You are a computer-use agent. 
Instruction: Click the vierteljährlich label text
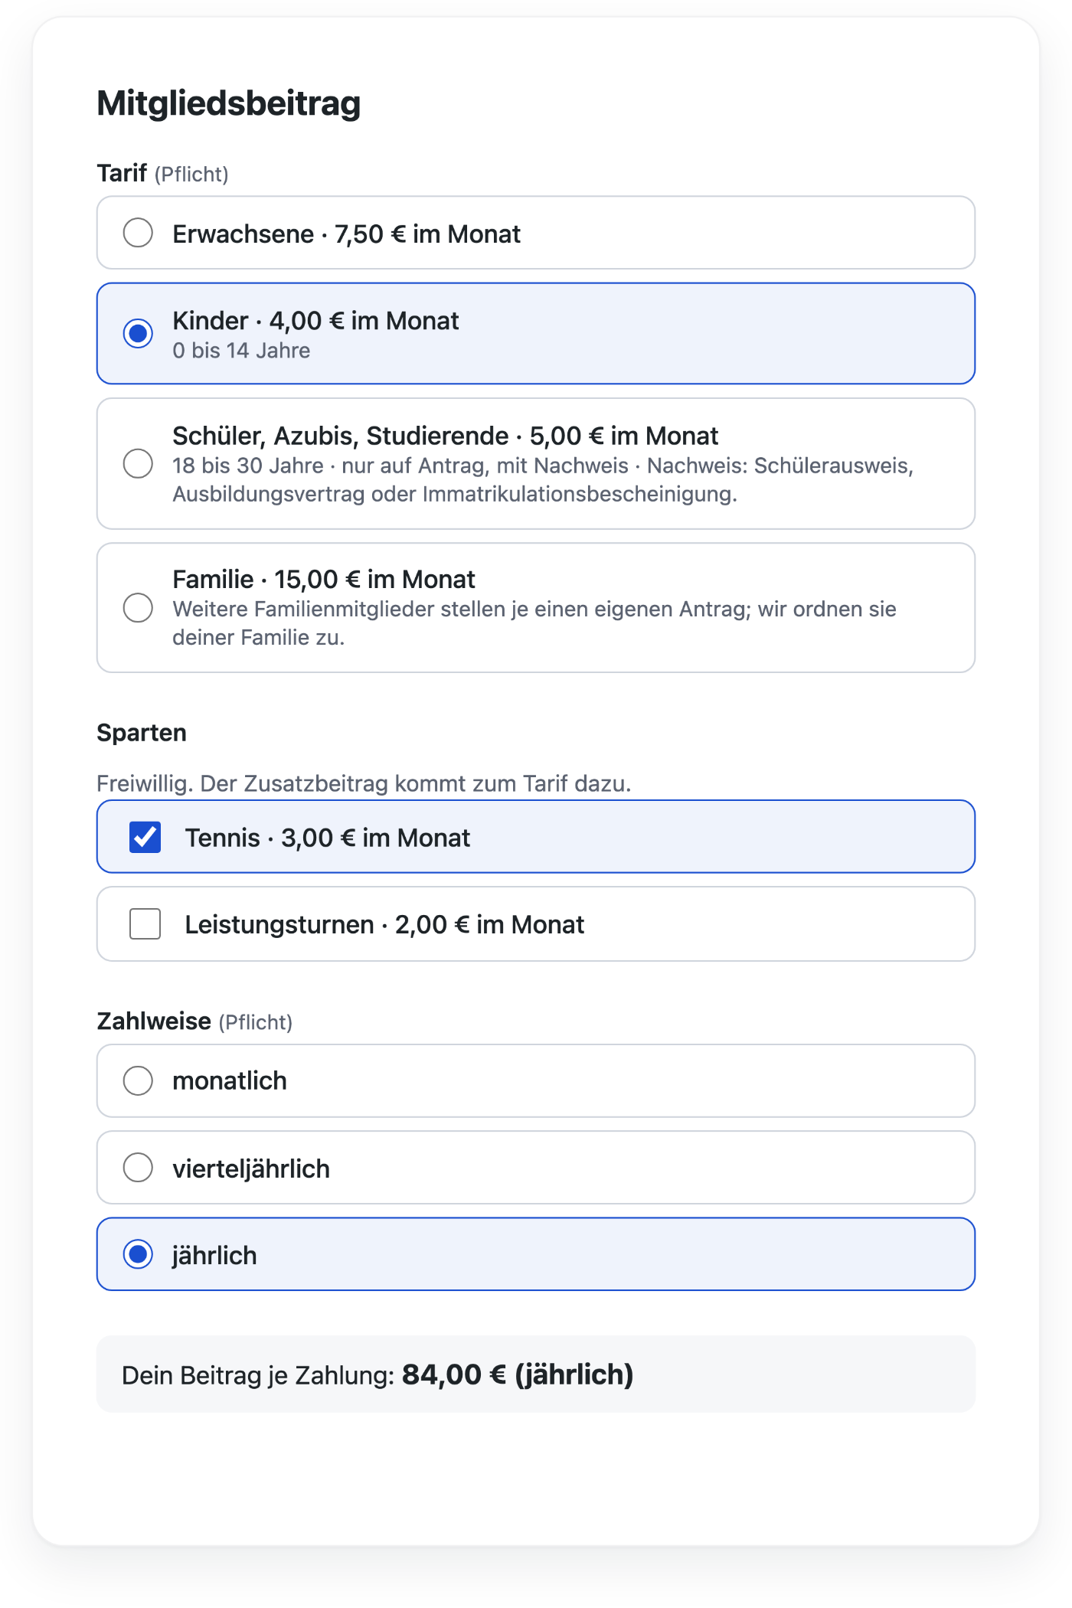(251, 1168)
